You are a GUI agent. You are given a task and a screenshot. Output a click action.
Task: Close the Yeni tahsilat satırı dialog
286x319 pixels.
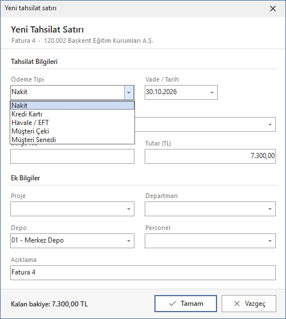point(273,9)
